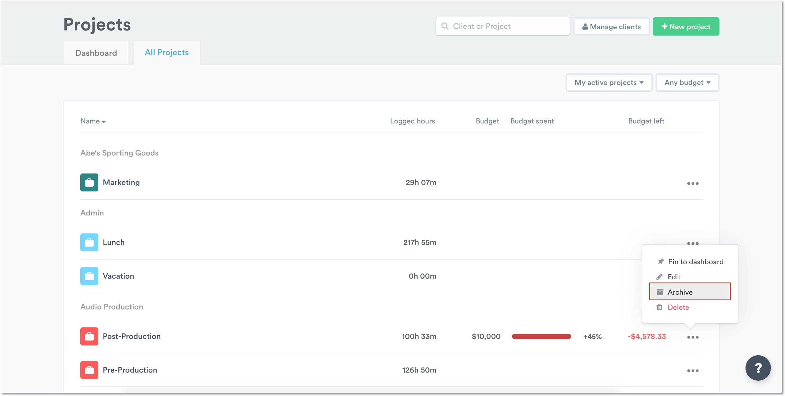Click the Vacation project briefcase icon
The image size is (785, 396).
89,276
